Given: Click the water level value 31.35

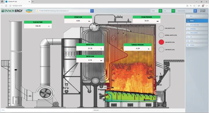Looking at the screenshot, I should [90, 48].
